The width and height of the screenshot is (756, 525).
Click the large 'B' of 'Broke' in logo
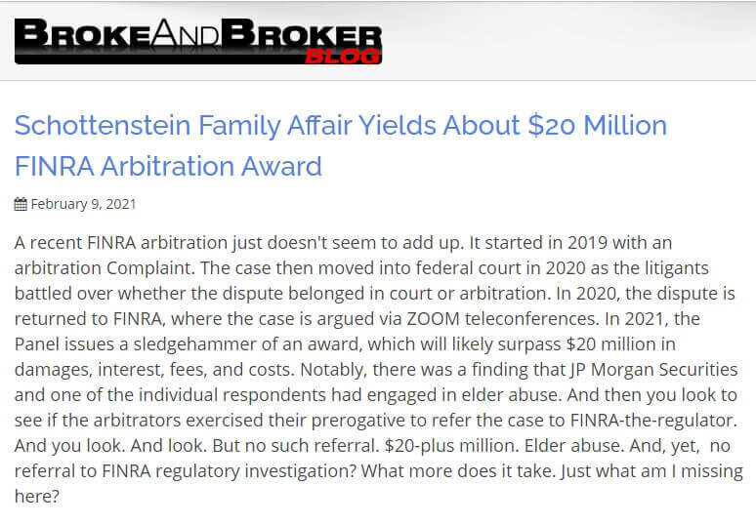click(x=31, y=33)
